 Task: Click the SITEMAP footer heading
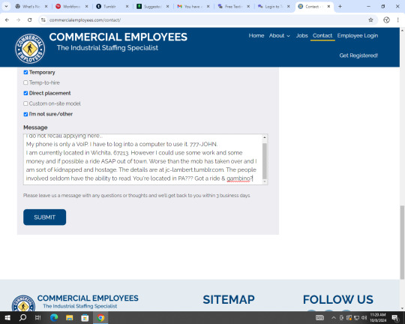pos(229,300)
